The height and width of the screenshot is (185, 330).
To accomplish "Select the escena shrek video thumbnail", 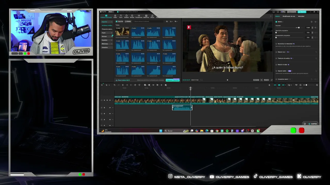I will [x=122, y=32].
